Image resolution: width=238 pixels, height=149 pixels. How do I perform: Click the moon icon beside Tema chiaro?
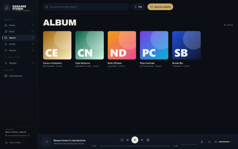pyautogui.click(x=7, y=142)
